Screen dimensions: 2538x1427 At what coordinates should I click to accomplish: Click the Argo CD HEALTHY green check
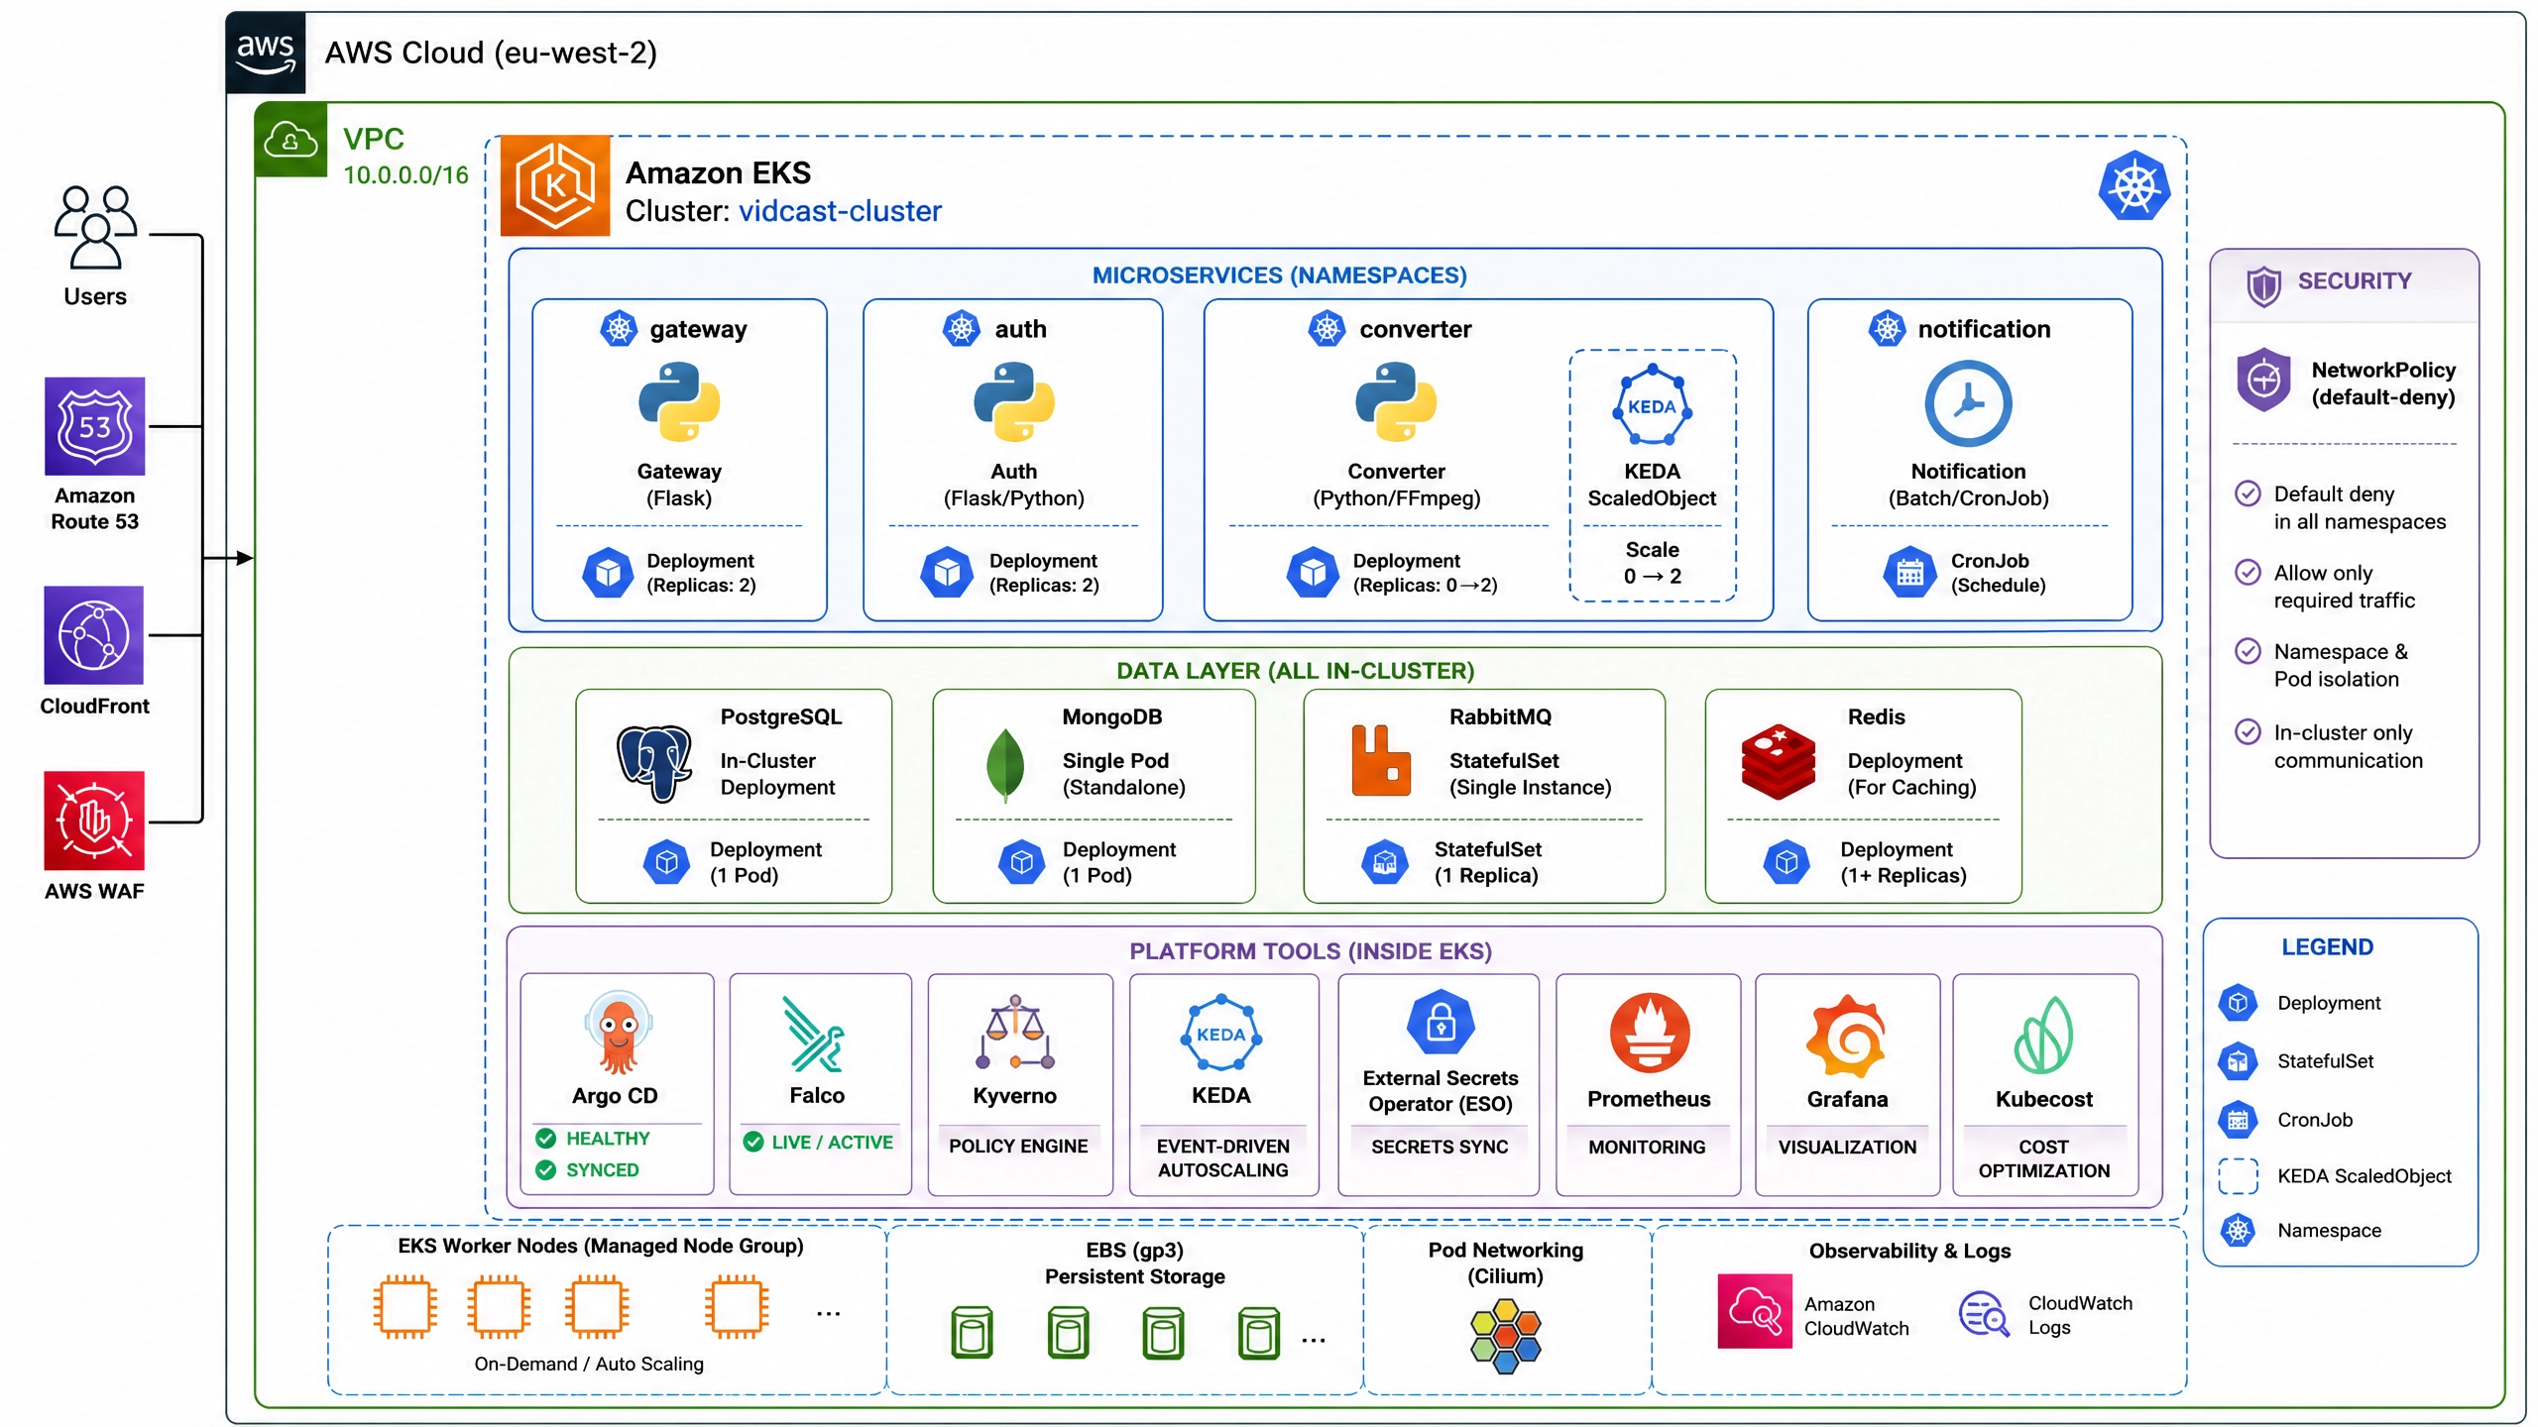tap(545, 1139)
